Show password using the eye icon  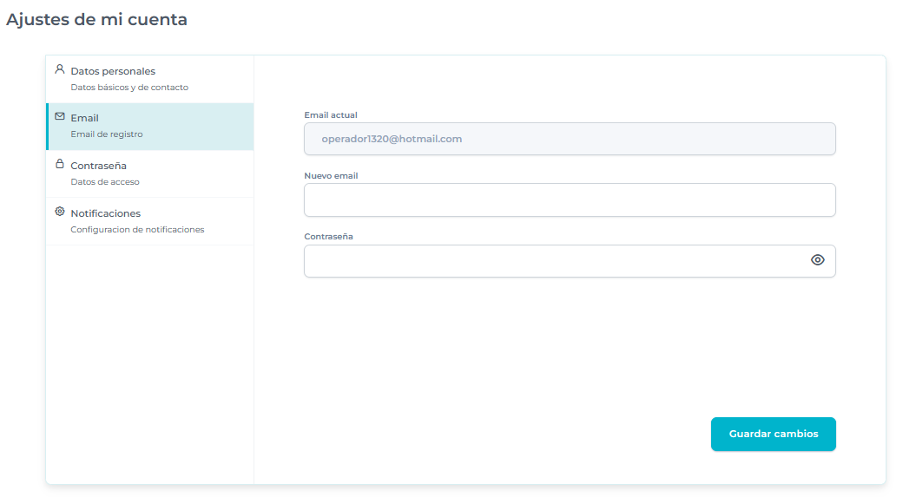pyautogui.click(x=817, y=260)
